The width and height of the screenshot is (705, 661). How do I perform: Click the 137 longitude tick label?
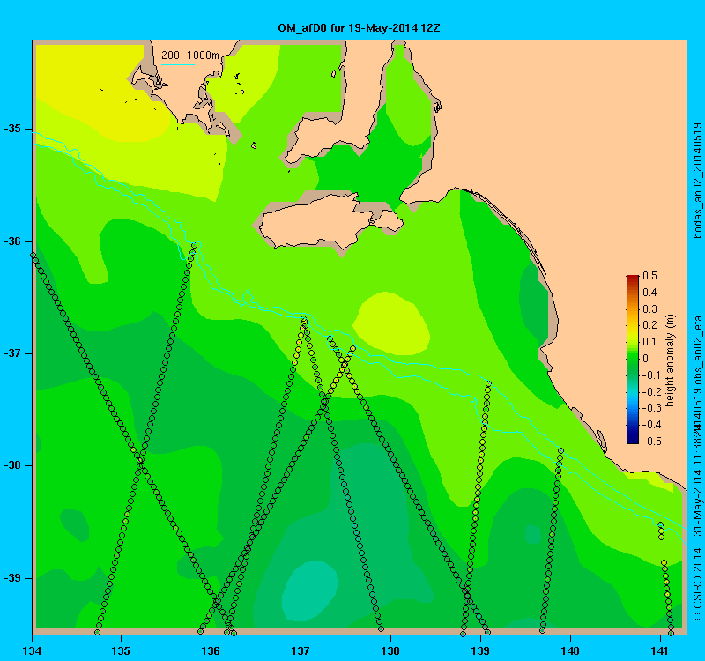coord(301,651)
